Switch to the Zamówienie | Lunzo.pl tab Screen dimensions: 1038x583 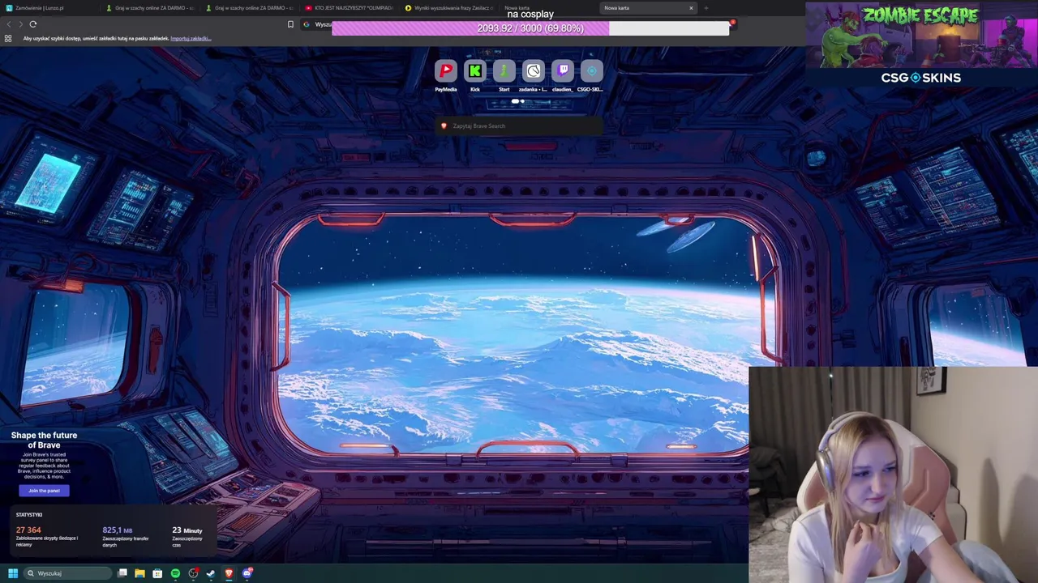click(49, 8)
